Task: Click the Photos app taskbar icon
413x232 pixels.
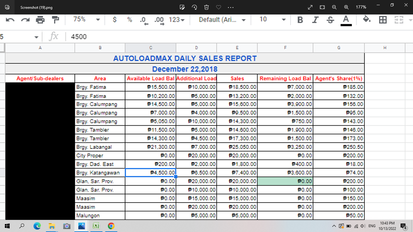Action: 81,226
